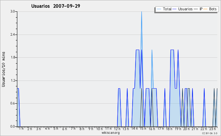
Task: Click the CC BY-SA 3.0 license text
Action: point(210,133)
